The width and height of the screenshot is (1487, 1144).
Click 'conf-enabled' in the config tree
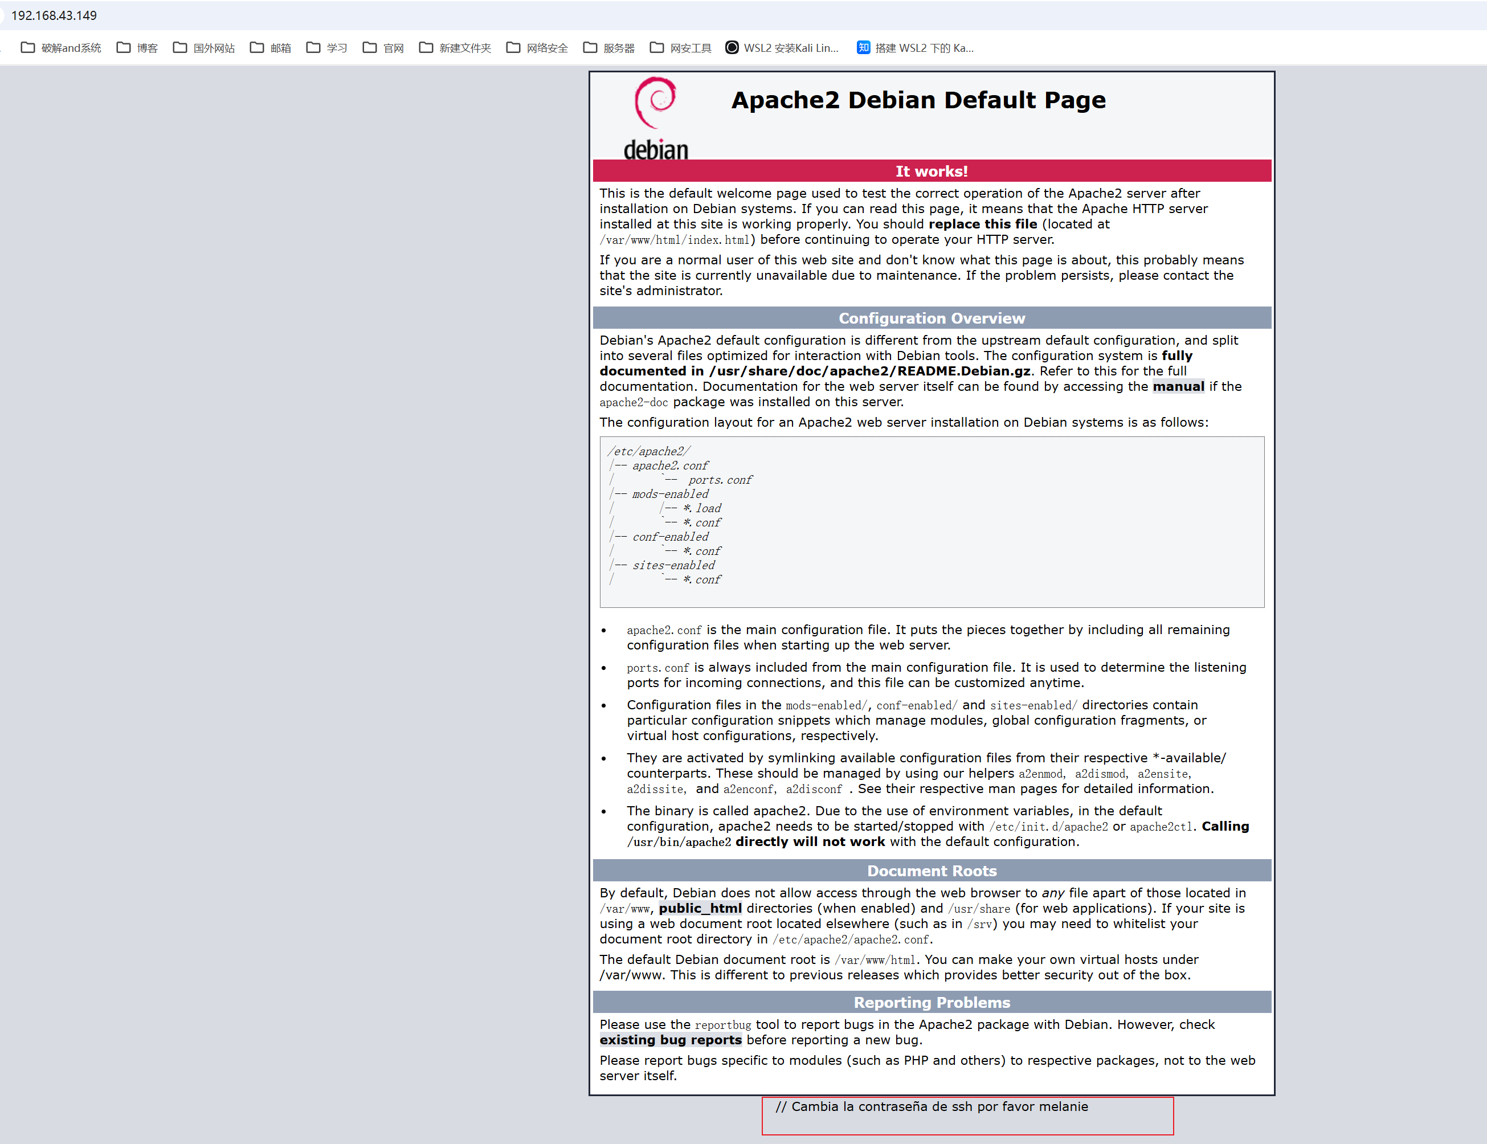click(671, 537)
